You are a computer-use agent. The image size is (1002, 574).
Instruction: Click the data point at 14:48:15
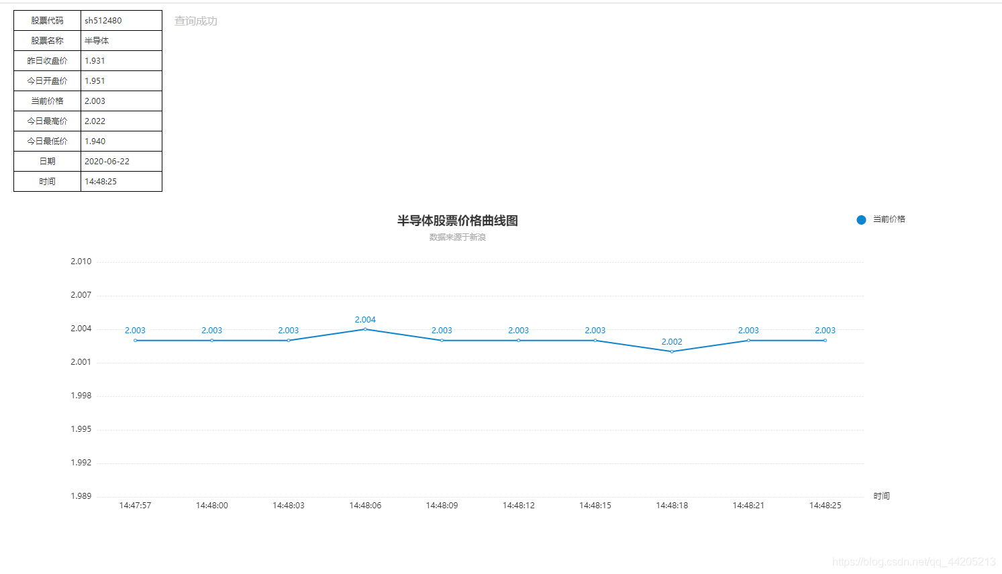pos(595,341)
